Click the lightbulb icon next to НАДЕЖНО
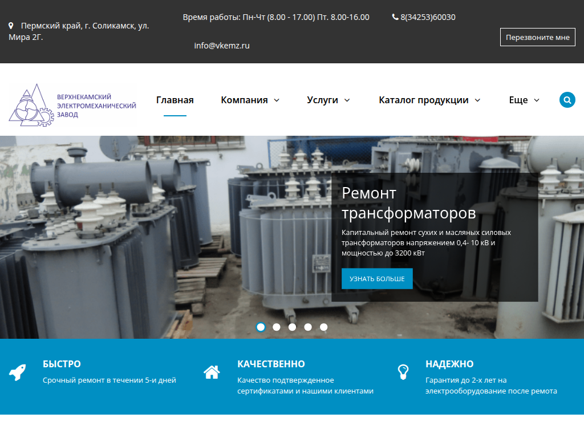Viewport: 584px width, 438px height. tap(404, 372)
